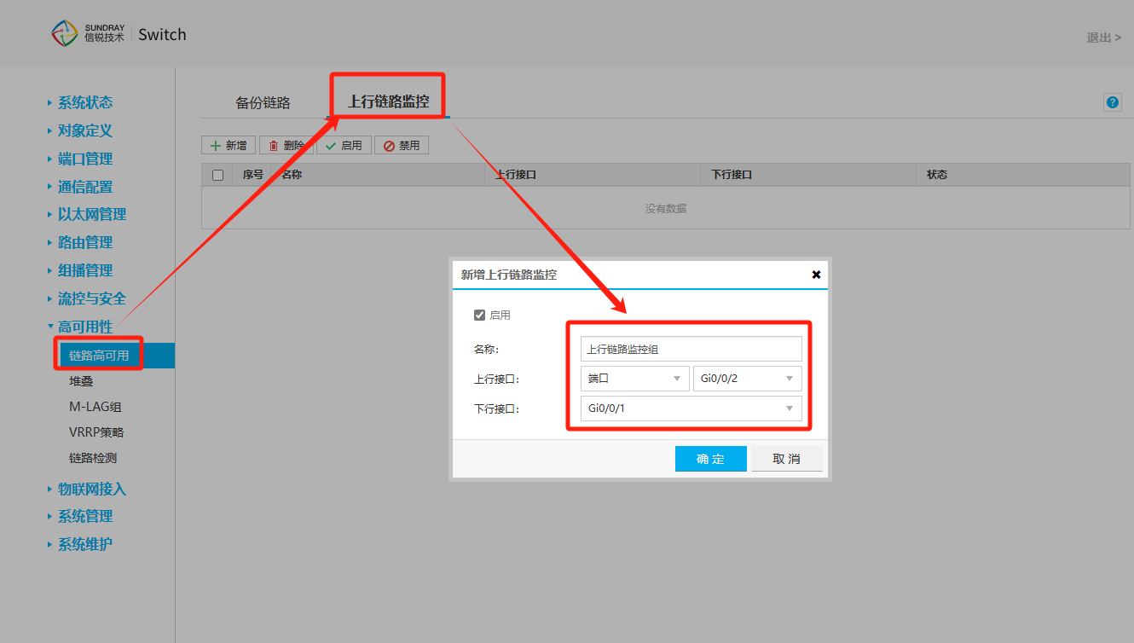
Task: Select 链路高可用 in sidebar
Action: (x=99, y=356)
